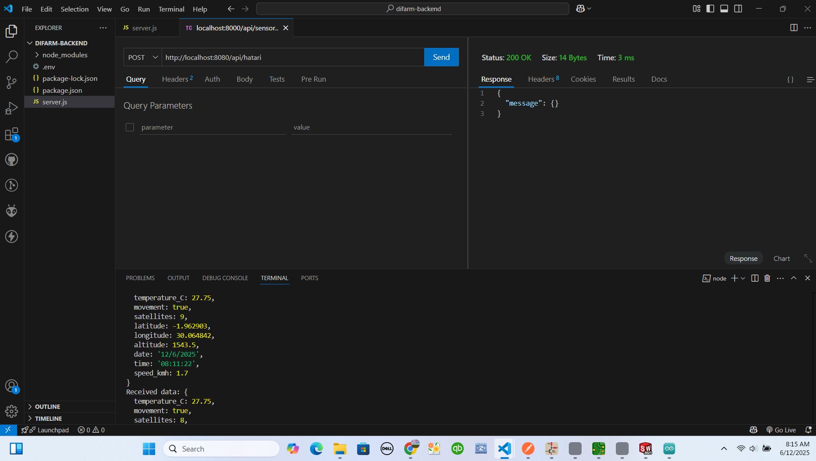Open terminal panel More Actions ellipsis
The width and height of the screenshot is (816, 461).
point(781,278)
